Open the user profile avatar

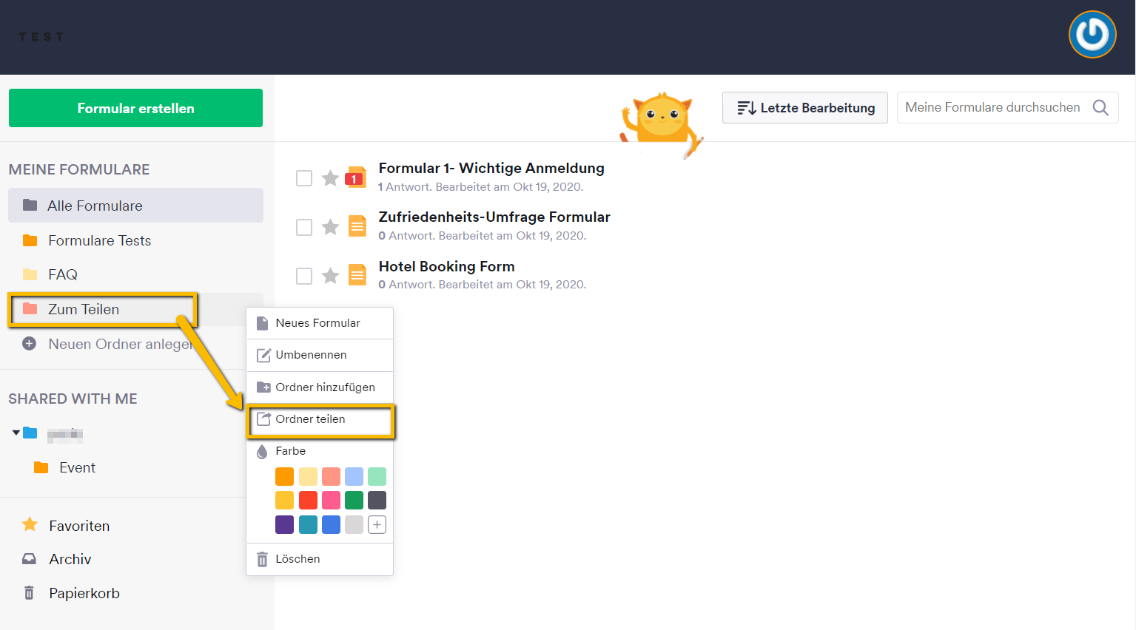[x=1092, y=35]
